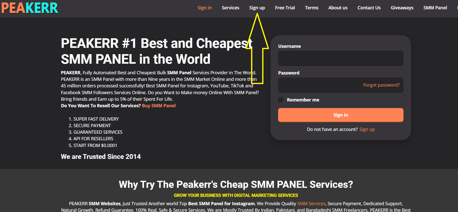Focus the Username input field
Viewport: 458px width, 212px height.
point(341,58)
